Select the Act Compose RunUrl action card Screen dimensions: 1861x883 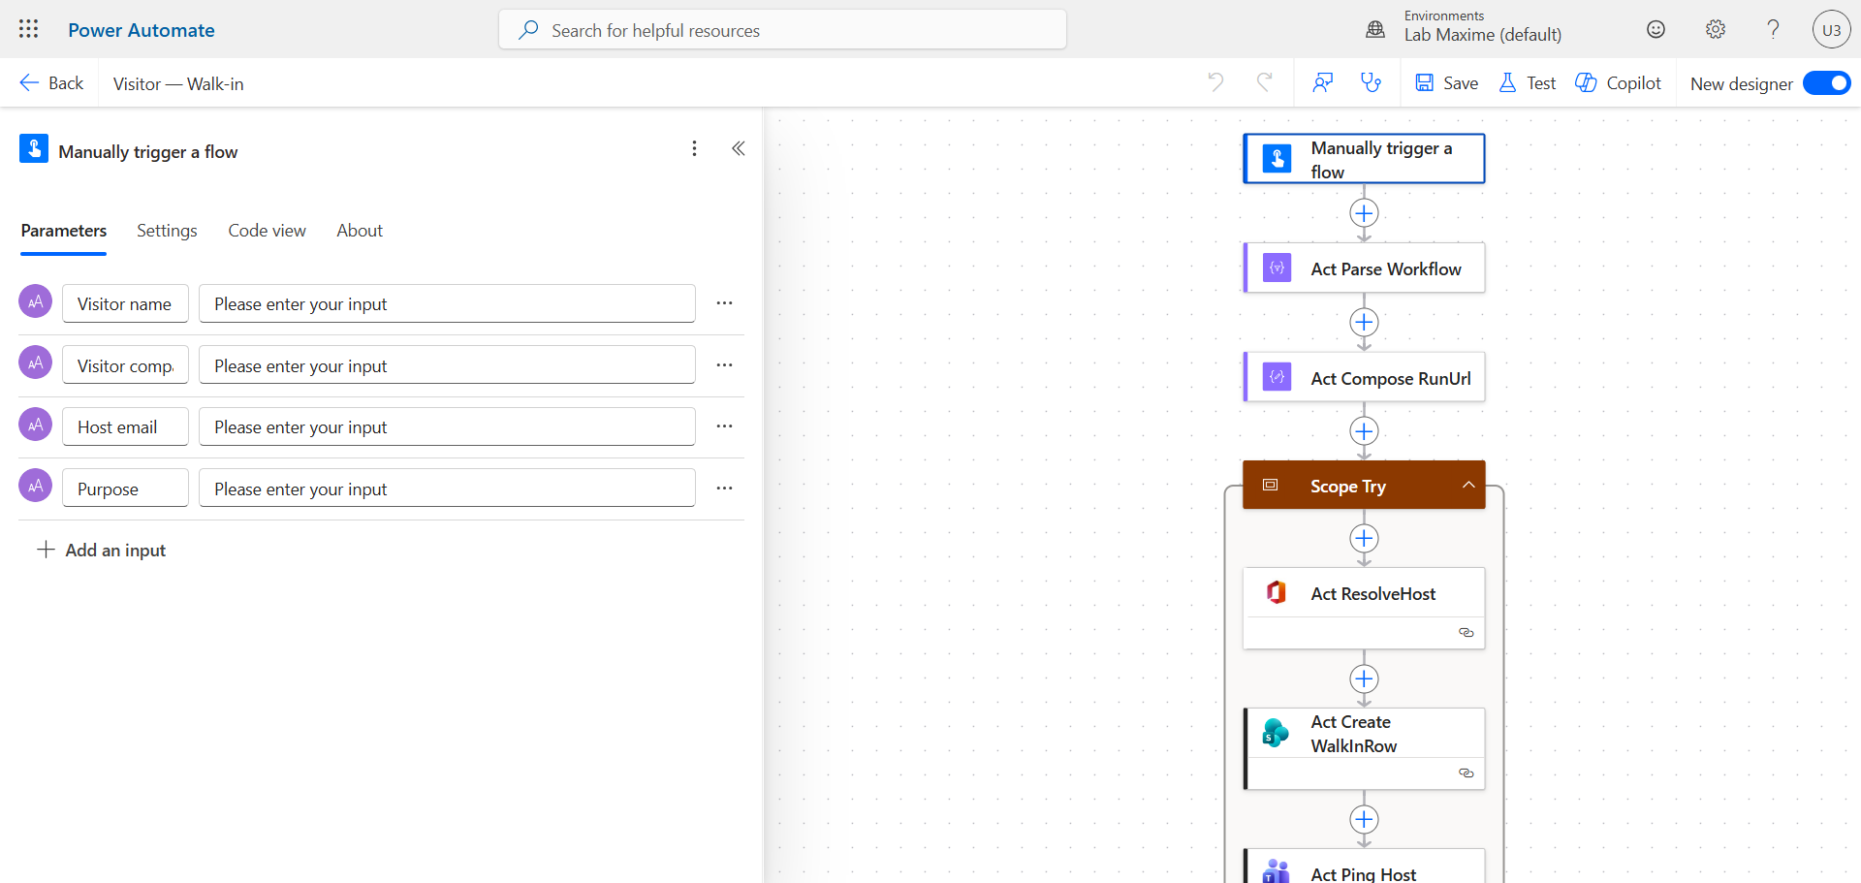pos(1364,378)
